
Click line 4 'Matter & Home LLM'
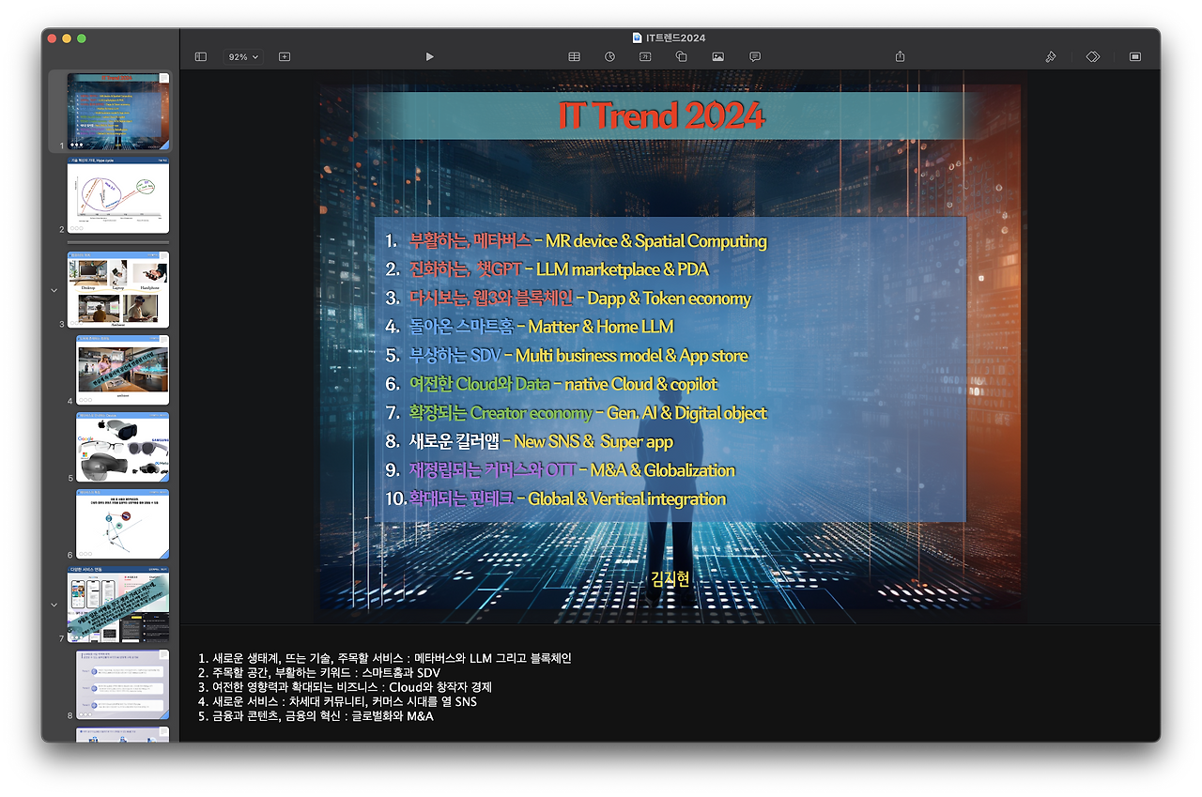coord(601,327)
